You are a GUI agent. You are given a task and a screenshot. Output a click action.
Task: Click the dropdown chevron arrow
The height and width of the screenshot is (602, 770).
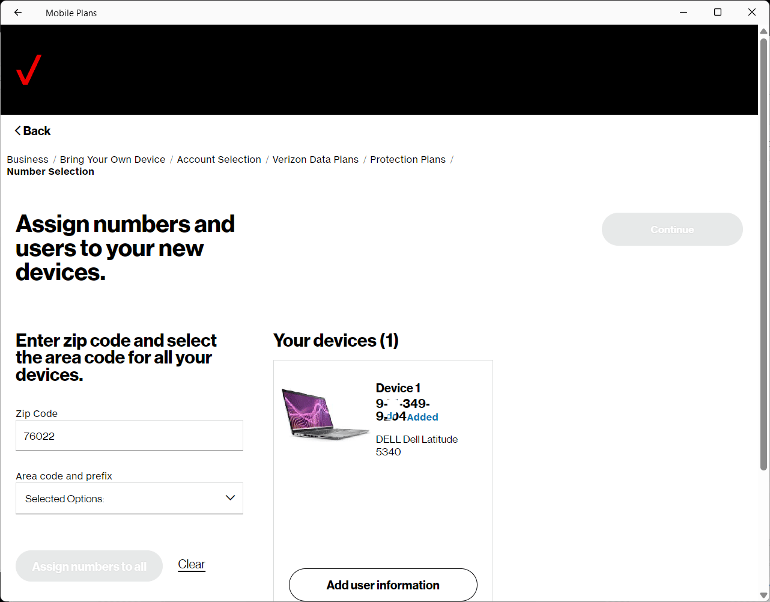tap(230, 498)
